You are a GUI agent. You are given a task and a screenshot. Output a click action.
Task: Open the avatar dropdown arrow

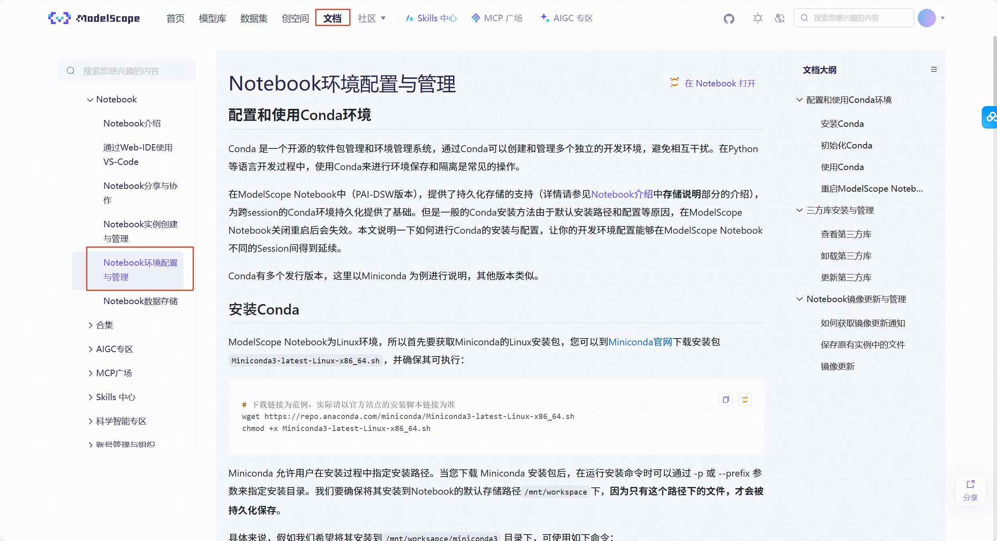[943, 18]
